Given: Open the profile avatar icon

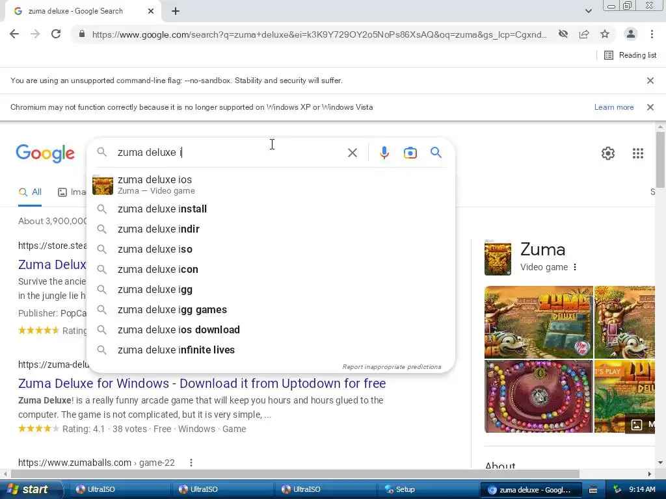Looking at the screenshot, I should (x=631, y=34).
